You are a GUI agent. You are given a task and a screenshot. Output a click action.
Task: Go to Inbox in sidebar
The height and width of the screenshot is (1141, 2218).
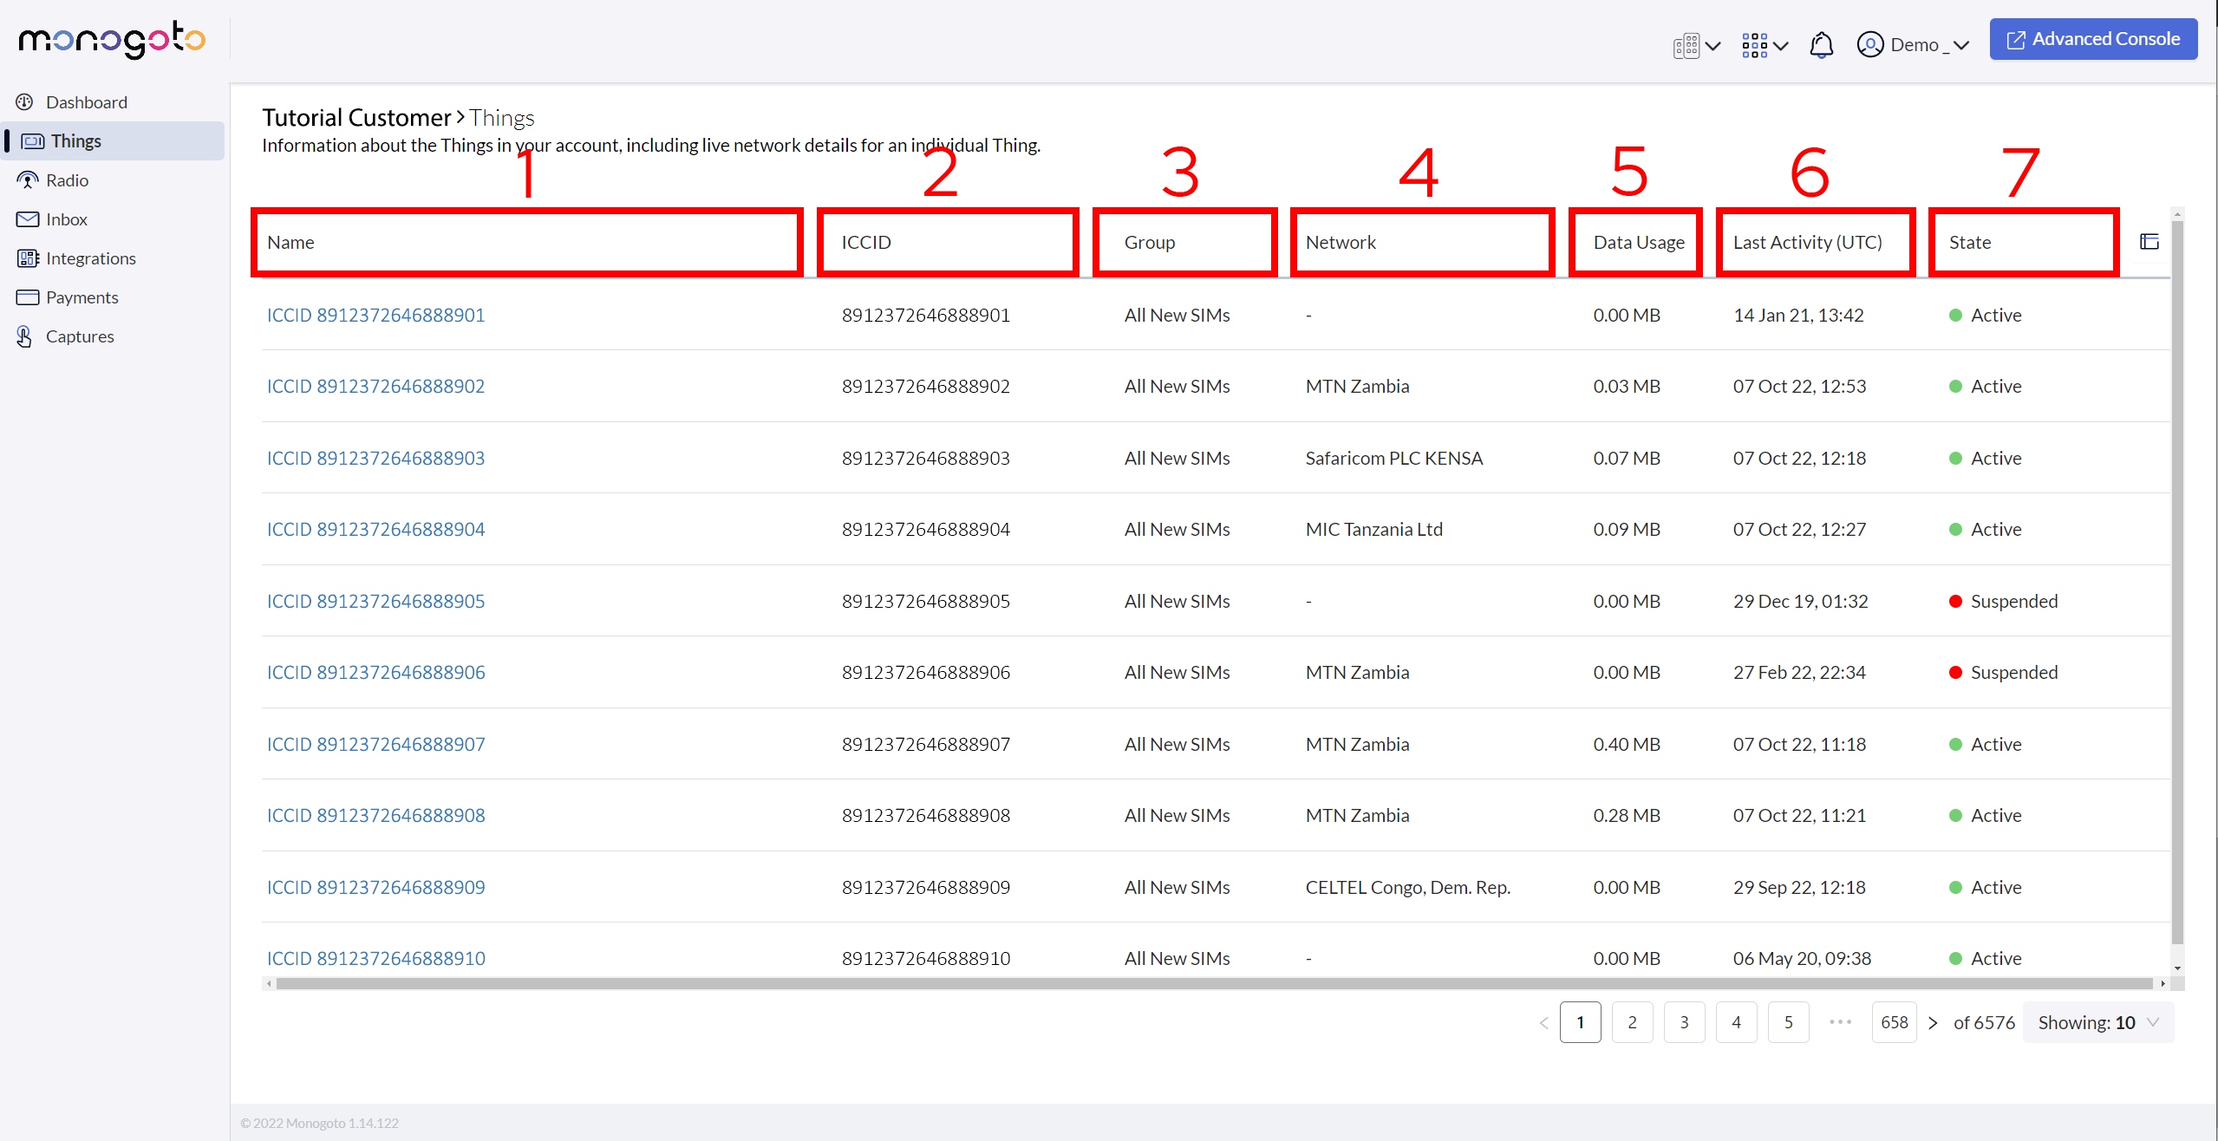(x=52, y=219)
